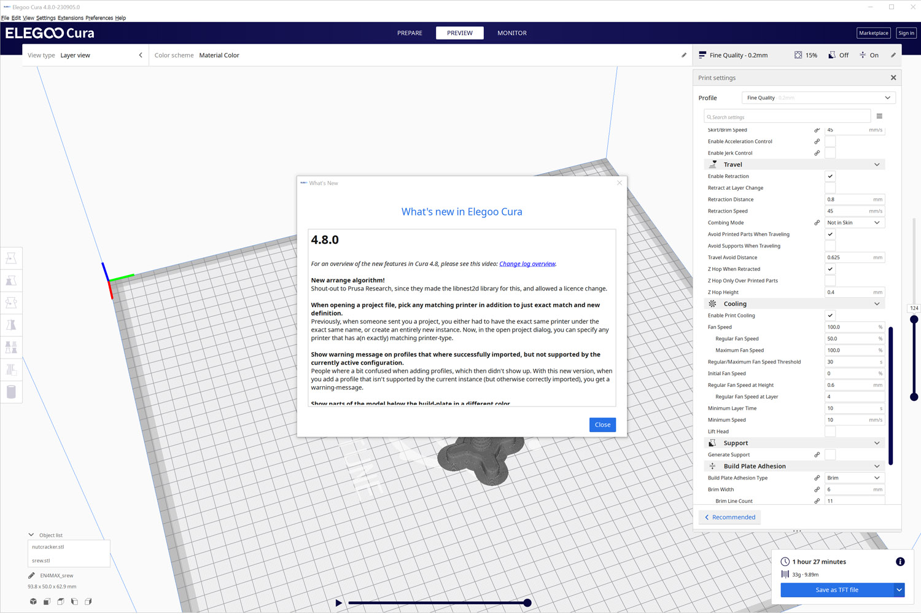The image size is (921, 614).
Task: Open the settings visibility hamburger menu
Action: [879, 116]
